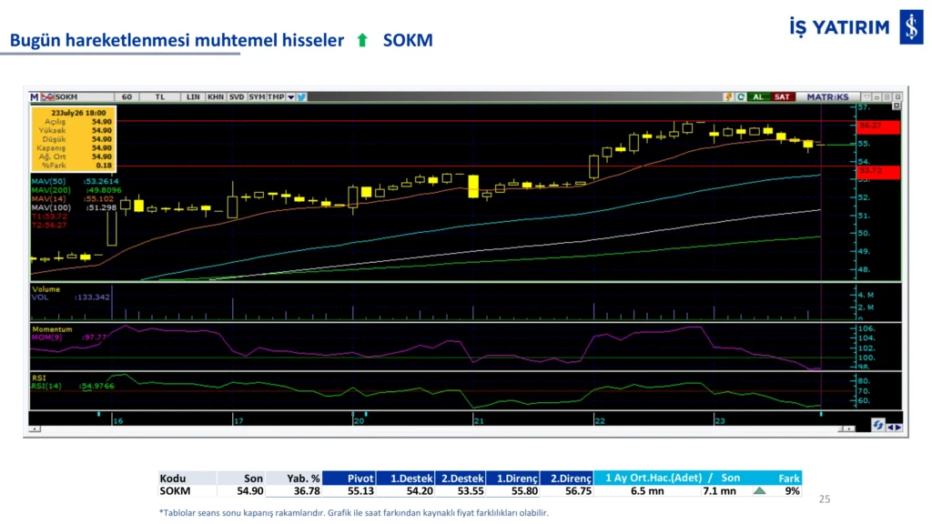Click the small square icon under window controls
Image resolution: width=932 pixels, height=524 pixels.
coord(897,106)
